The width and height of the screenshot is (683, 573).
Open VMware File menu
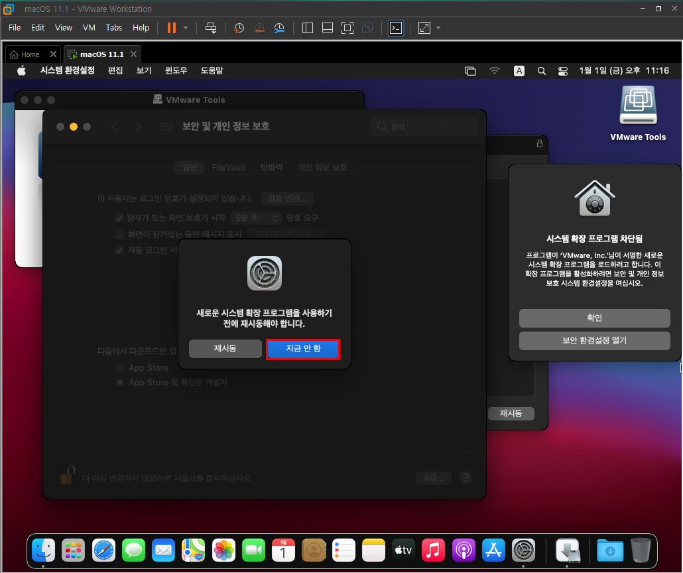click(x=15, y=27)
